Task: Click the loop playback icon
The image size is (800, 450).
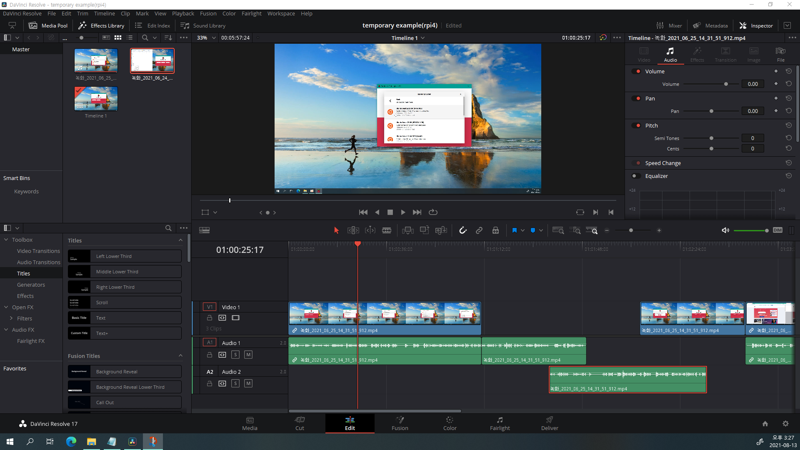Action: coord(433,212)
